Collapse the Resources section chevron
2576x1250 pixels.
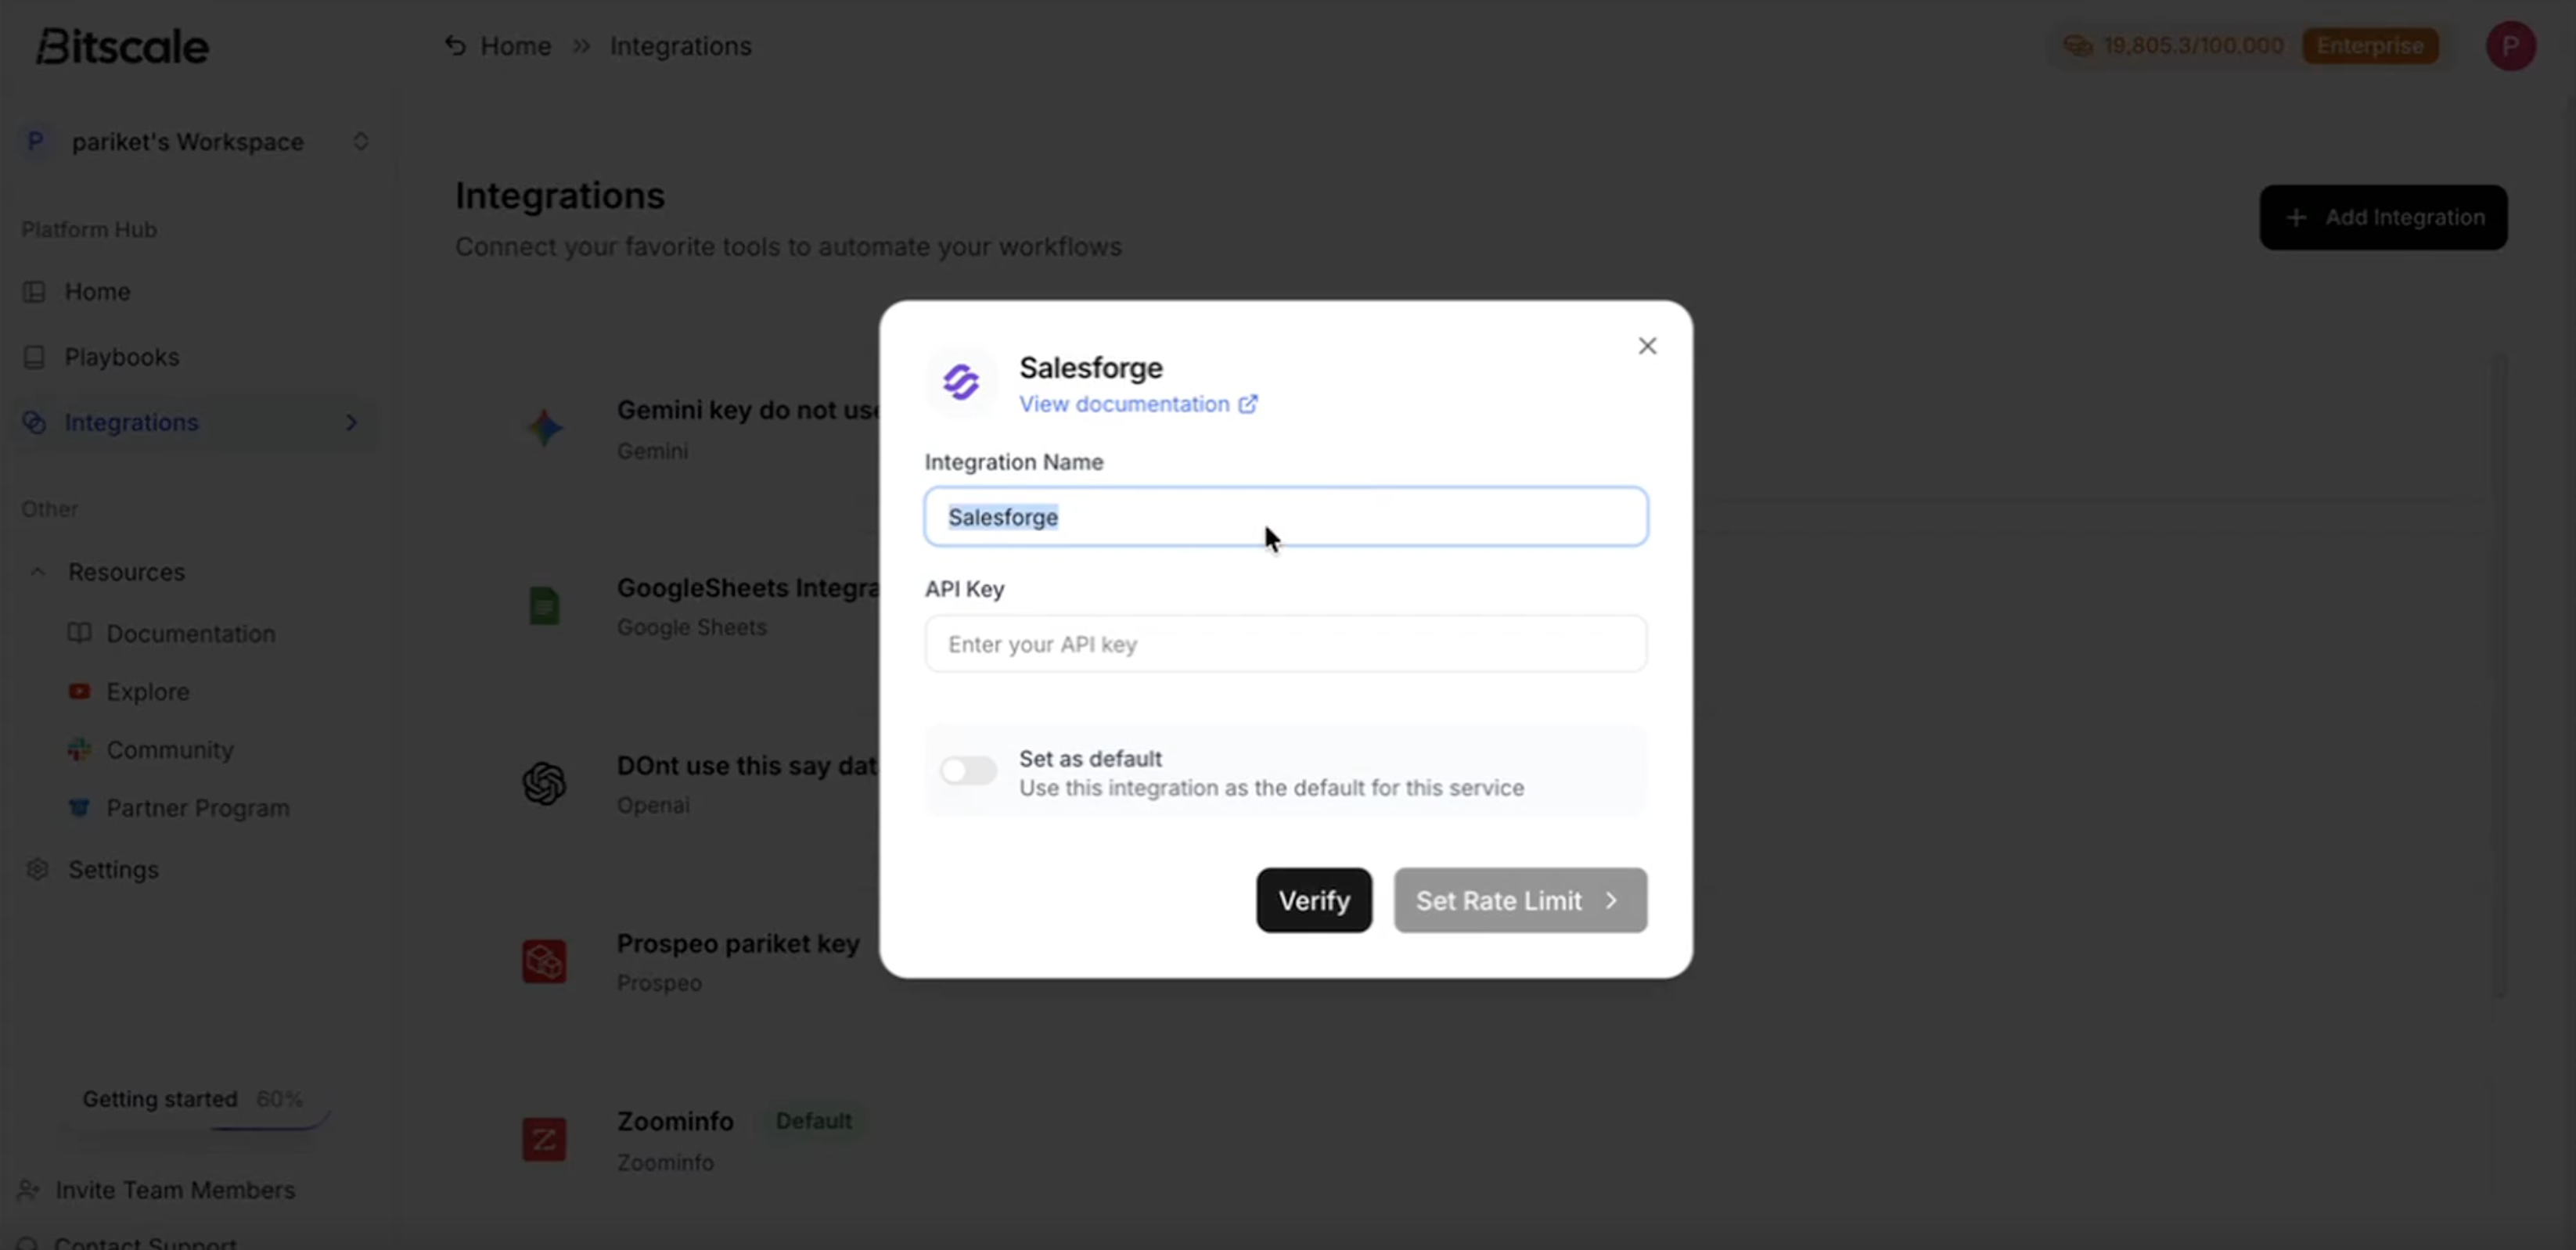(38, 572)
